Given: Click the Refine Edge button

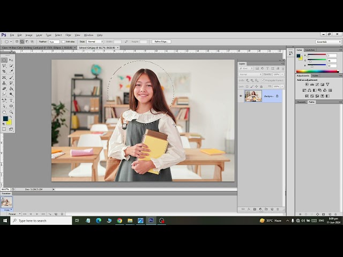Looking at the screenshot, I should tap(161, 42).
